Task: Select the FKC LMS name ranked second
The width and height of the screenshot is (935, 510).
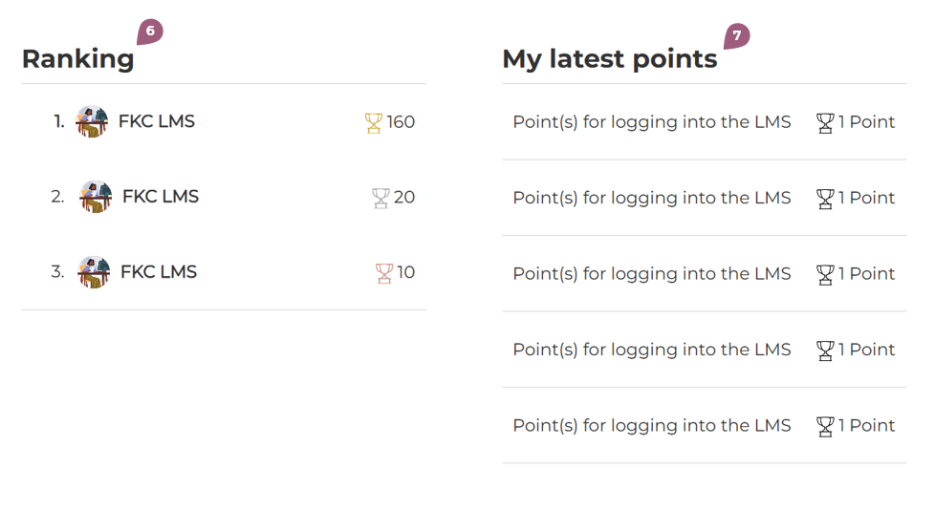Action: pos(161,197)
